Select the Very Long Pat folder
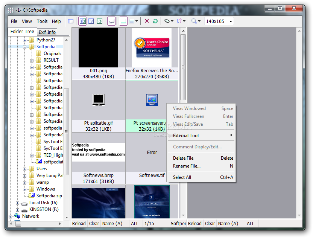 [x=50, y=175]
